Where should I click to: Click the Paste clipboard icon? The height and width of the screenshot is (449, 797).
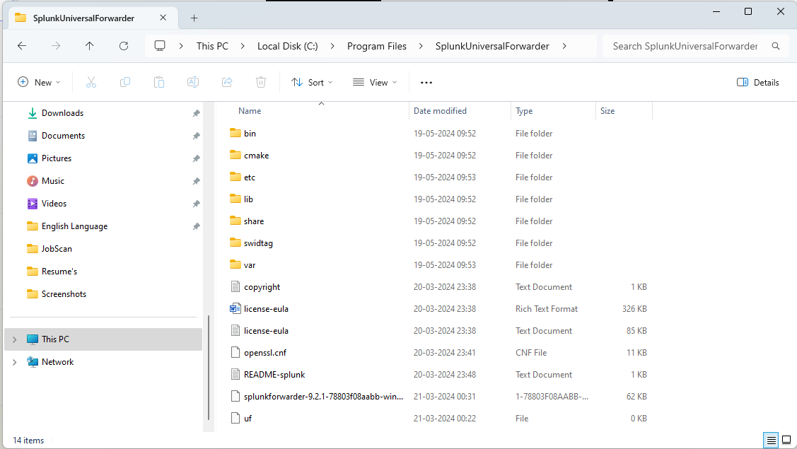click(159, 83)
